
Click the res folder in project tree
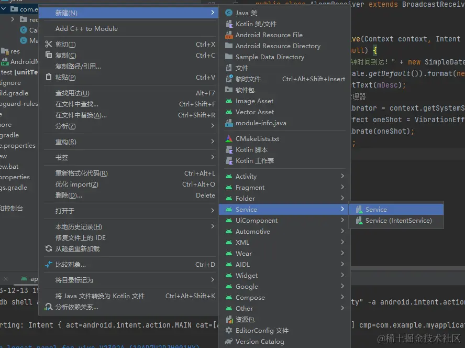point(10,51)
